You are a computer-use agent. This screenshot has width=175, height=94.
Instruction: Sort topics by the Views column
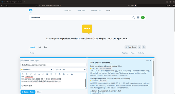point(133,53)
